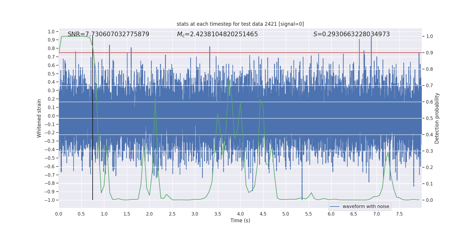Click the 0.2 tick on the Detection probability axis

[x=429, y=167]
